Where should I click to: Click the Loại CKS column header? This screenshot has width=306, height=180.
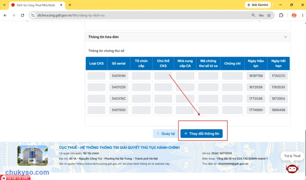96,63
